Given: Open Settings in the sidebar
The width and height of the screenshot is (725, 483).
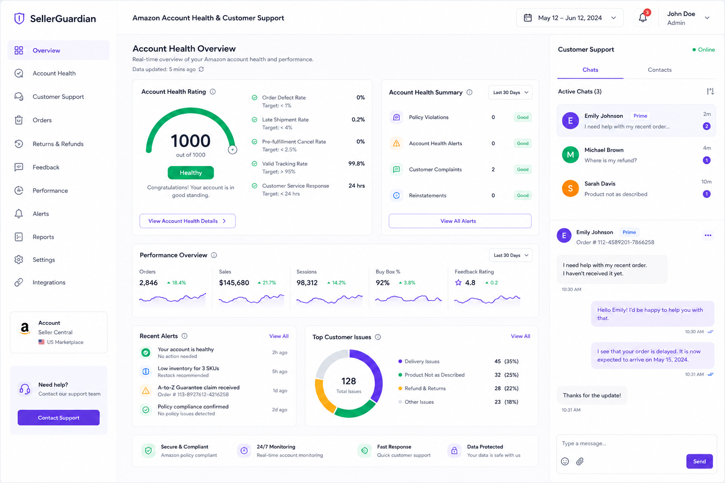Looking at the screenshot, I should (x=59, y=260).
